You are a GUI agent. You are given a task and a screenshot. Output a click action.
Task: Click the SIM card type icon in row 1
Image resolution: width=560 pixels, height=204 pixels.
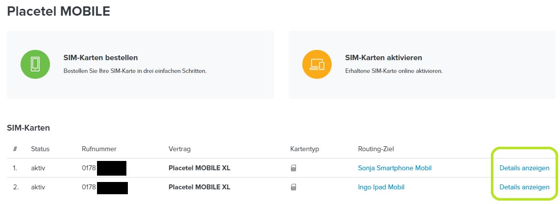tap(293, 168)
